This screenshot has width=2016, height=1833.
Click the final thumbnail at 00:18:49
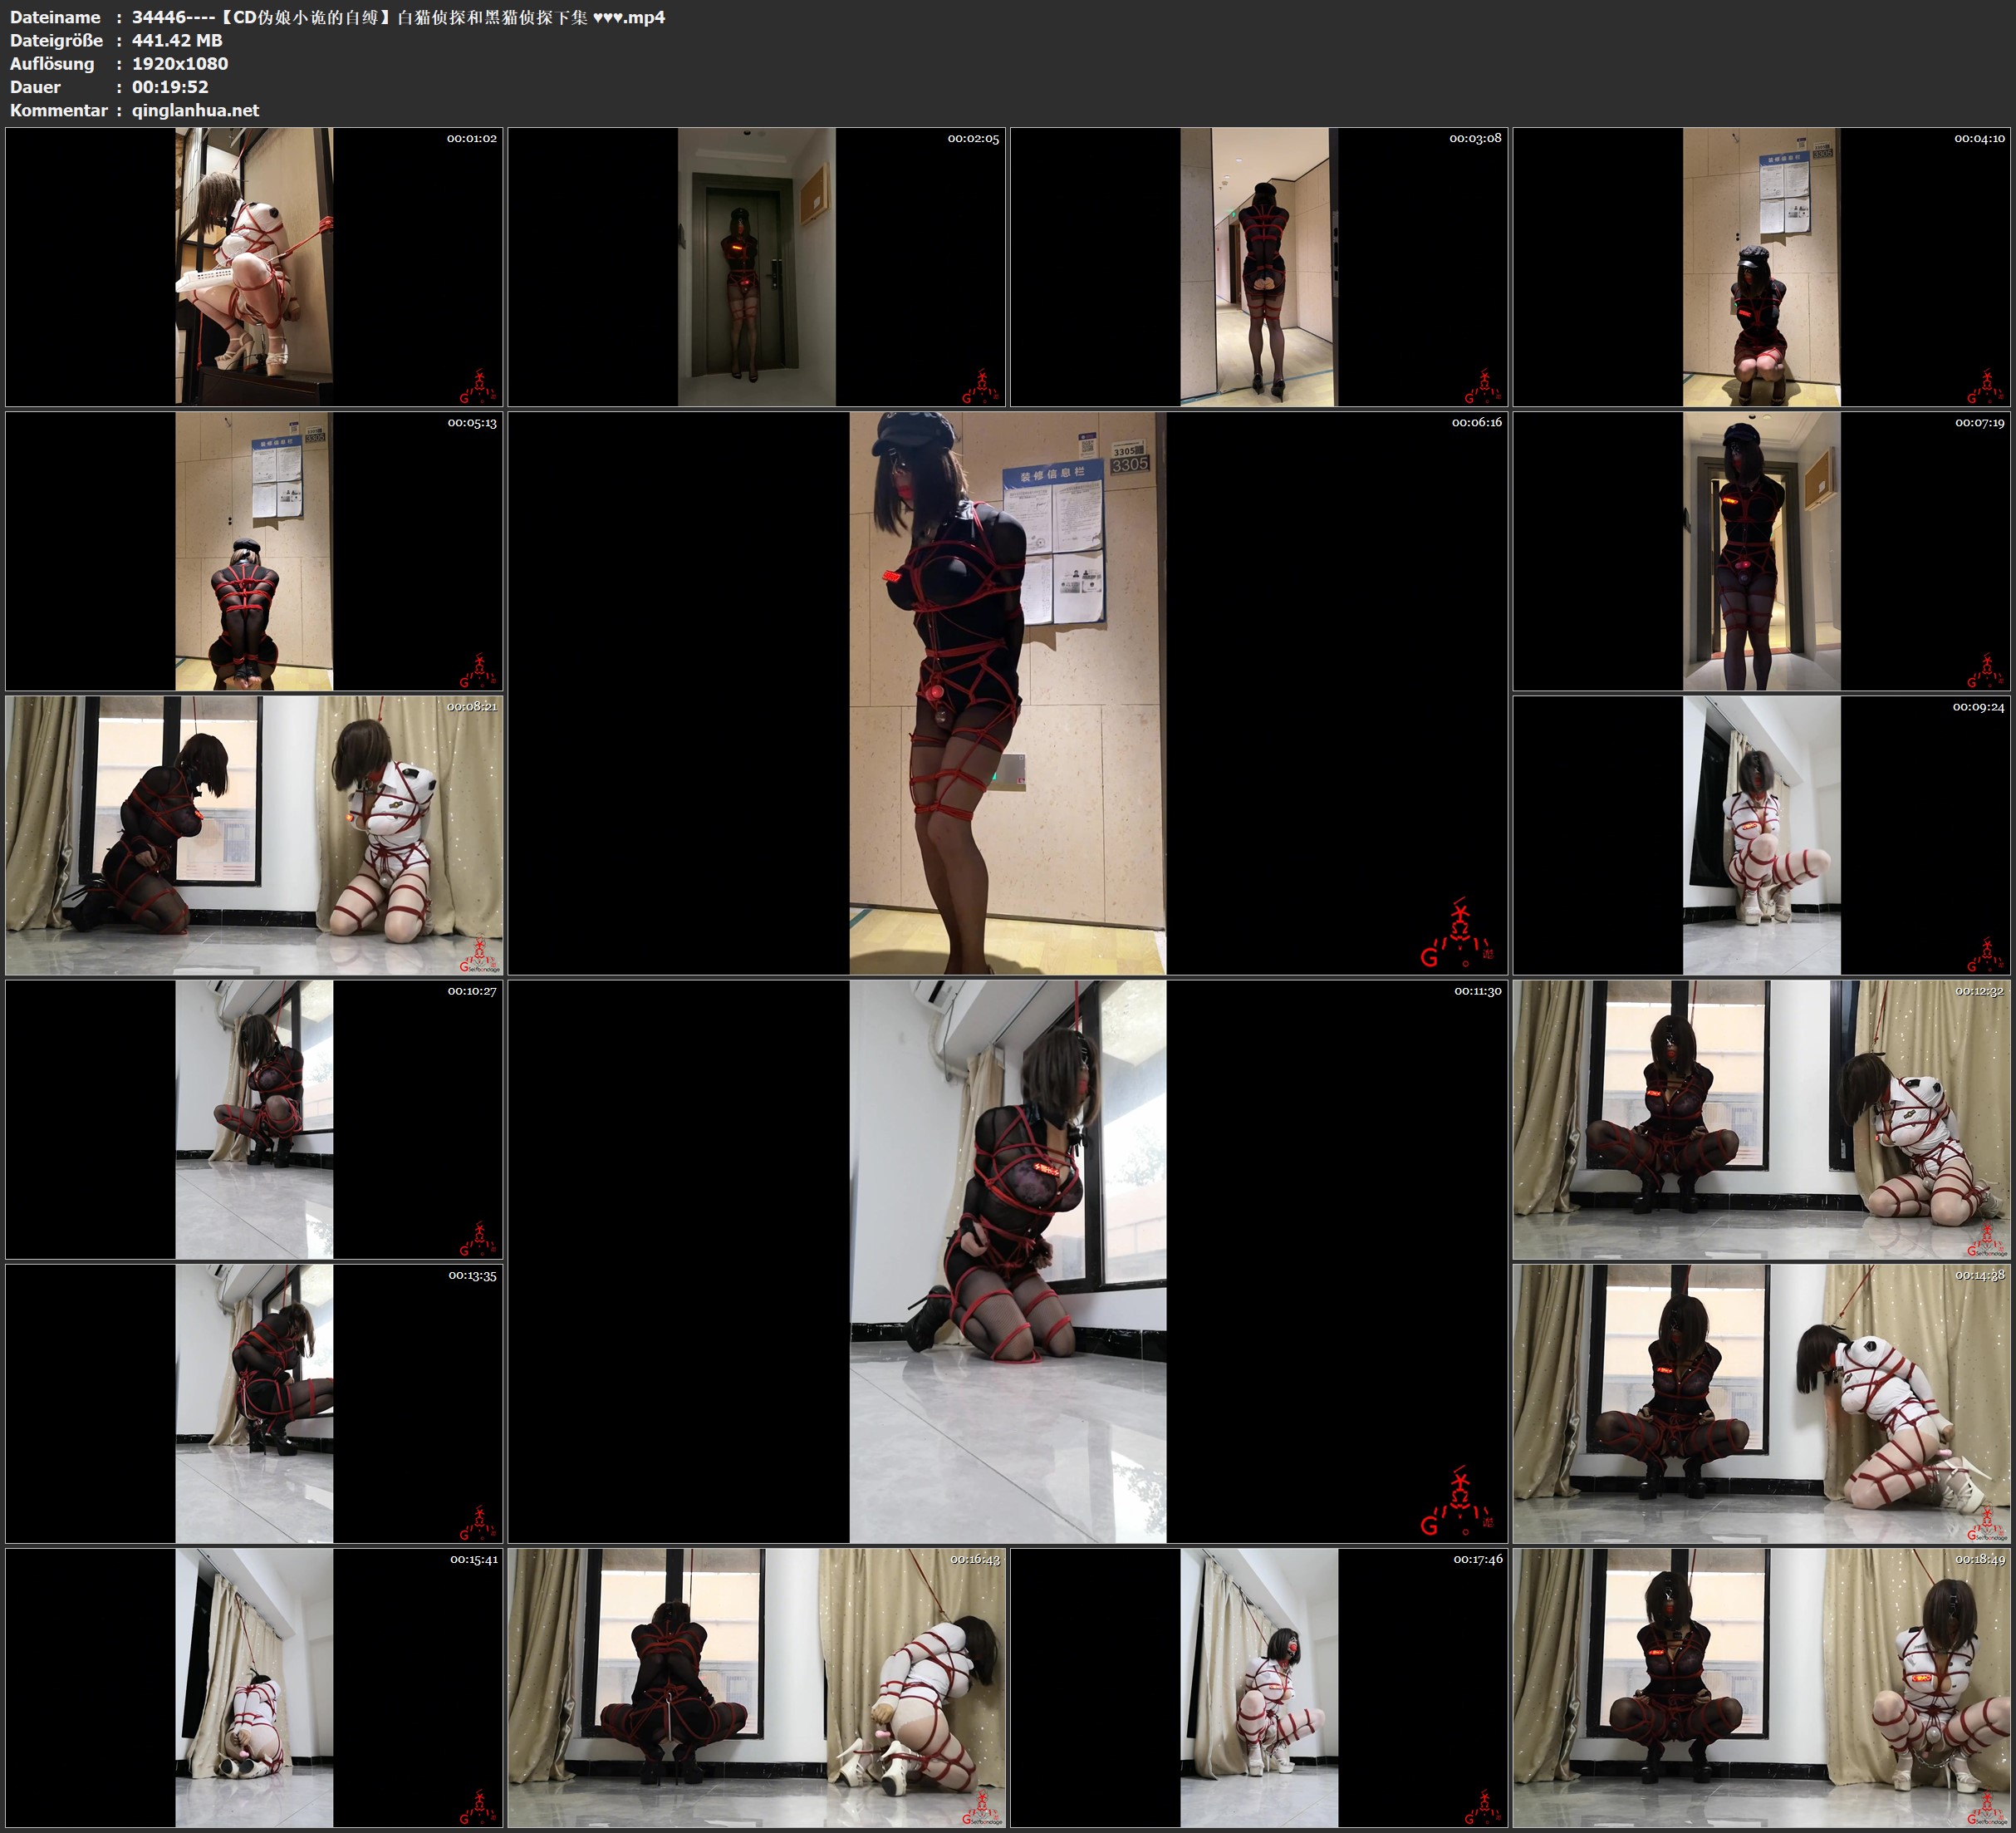pos(1762,1687)
